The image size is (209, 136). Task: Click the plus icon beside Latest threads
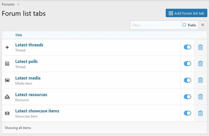click(7, 47)
